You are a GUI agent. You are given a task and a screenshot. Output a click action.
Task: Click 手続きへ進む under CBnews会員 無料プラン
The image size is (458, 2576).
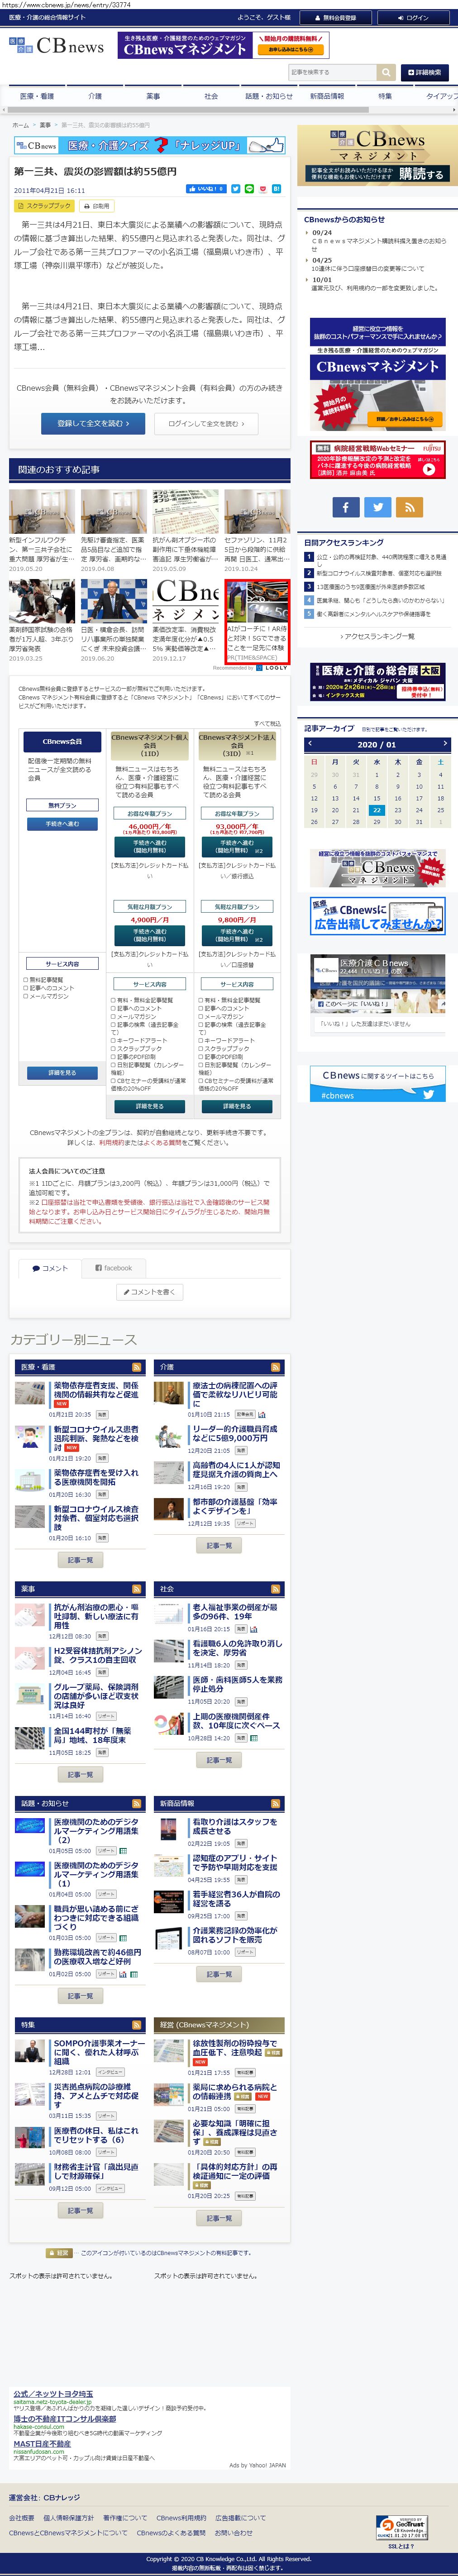(62, 824)
